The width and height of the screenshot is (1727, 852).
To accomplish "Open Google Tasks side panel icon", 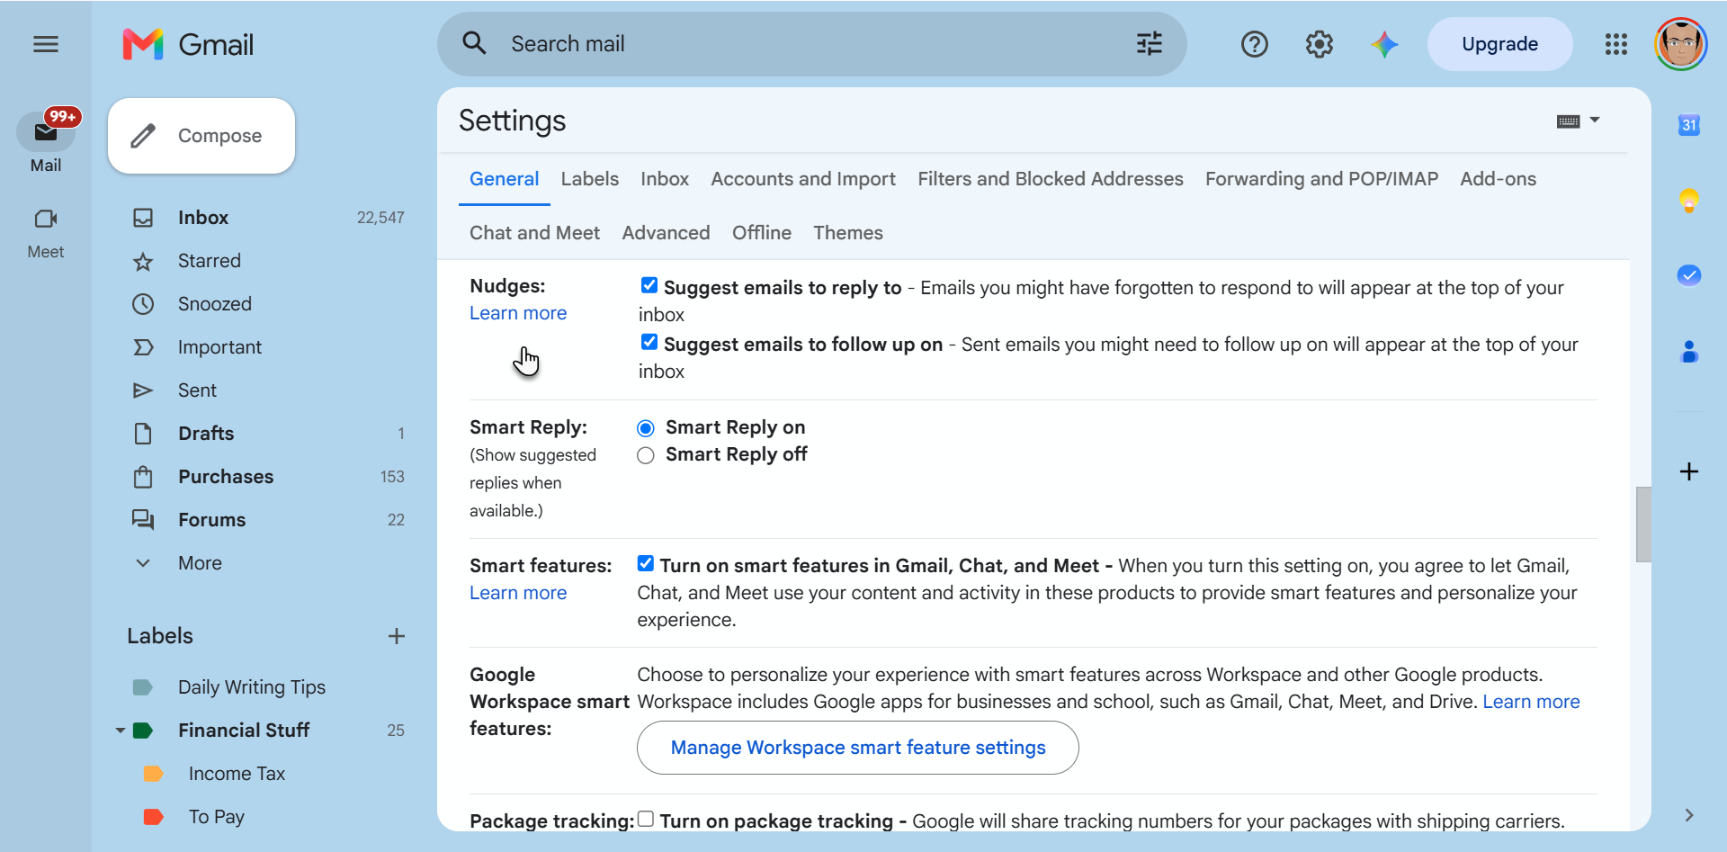I will [1688, 275].
